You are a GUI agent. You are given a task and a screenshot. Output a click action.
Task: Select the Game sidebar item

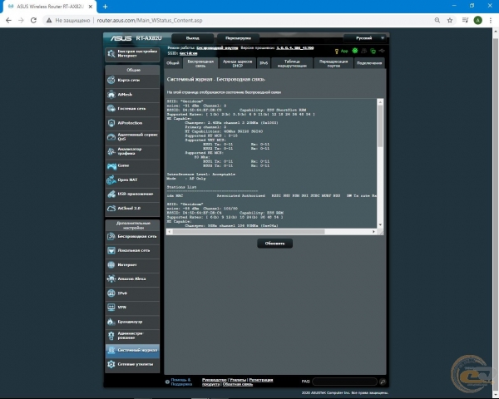[x=132, y=165]
